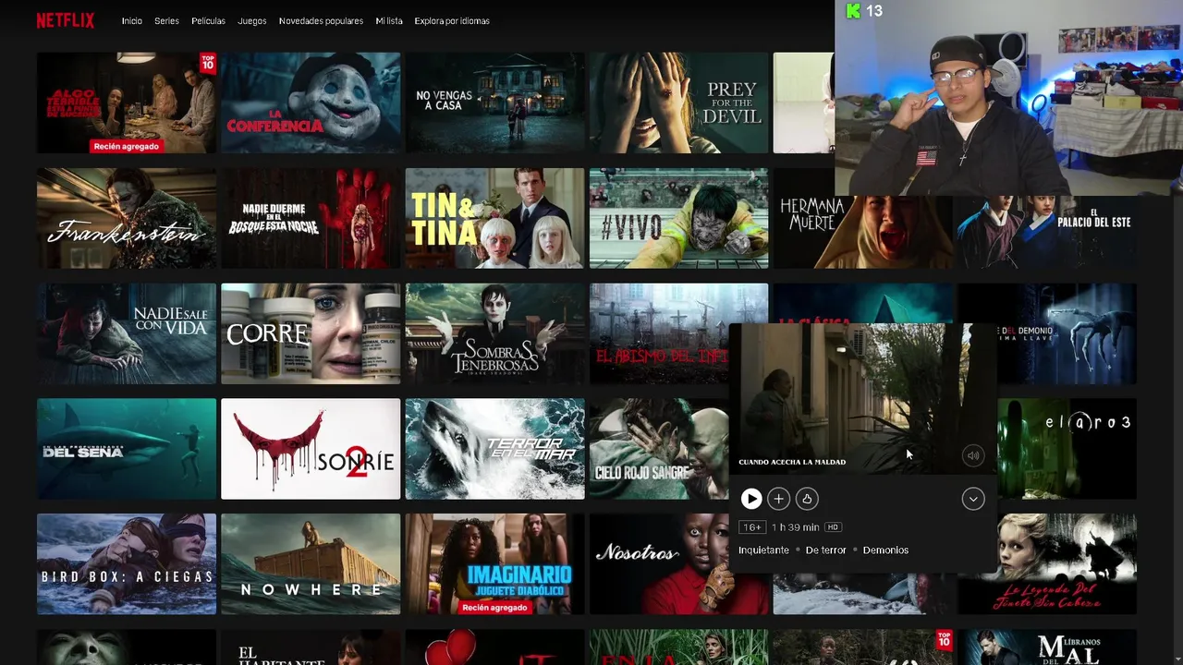Add title to My List with plus icon

point(779,499)
